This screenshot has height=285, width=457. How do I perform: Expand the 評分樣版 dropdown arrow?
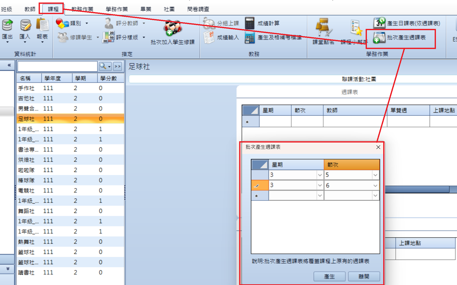144,37
